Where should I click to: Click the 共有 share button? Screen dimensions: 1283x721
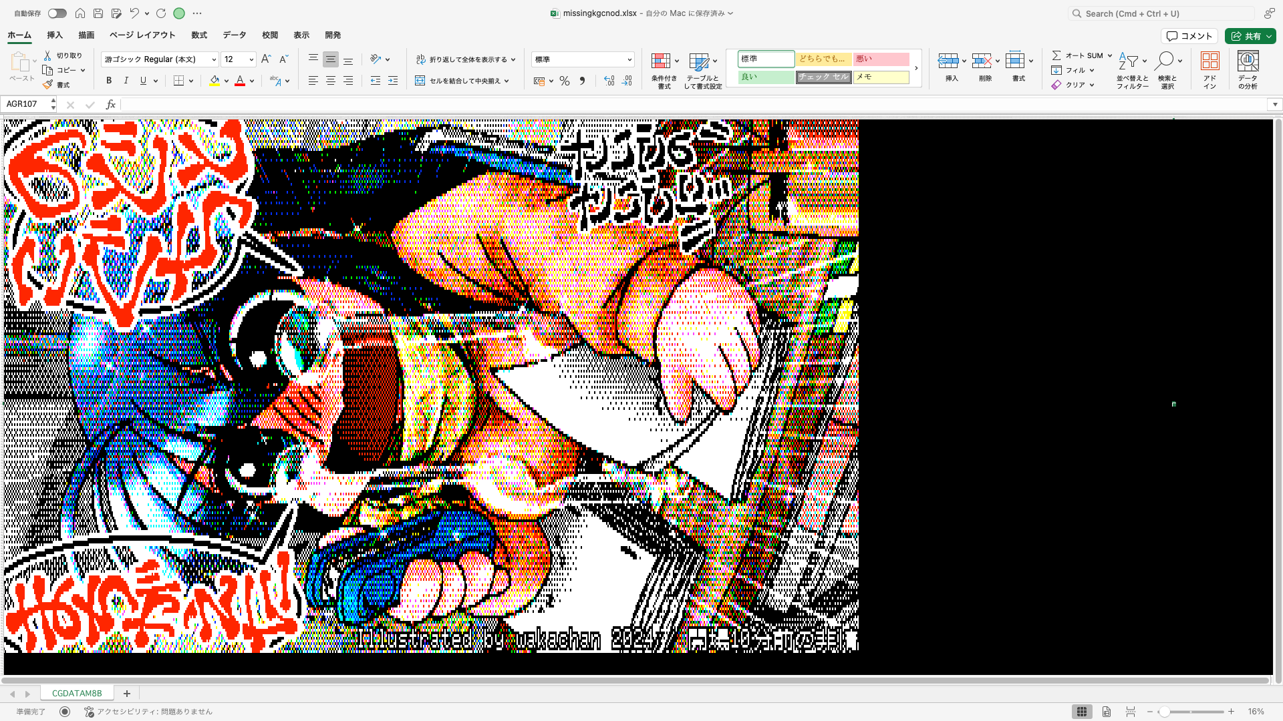click(x=1250, y=36)
